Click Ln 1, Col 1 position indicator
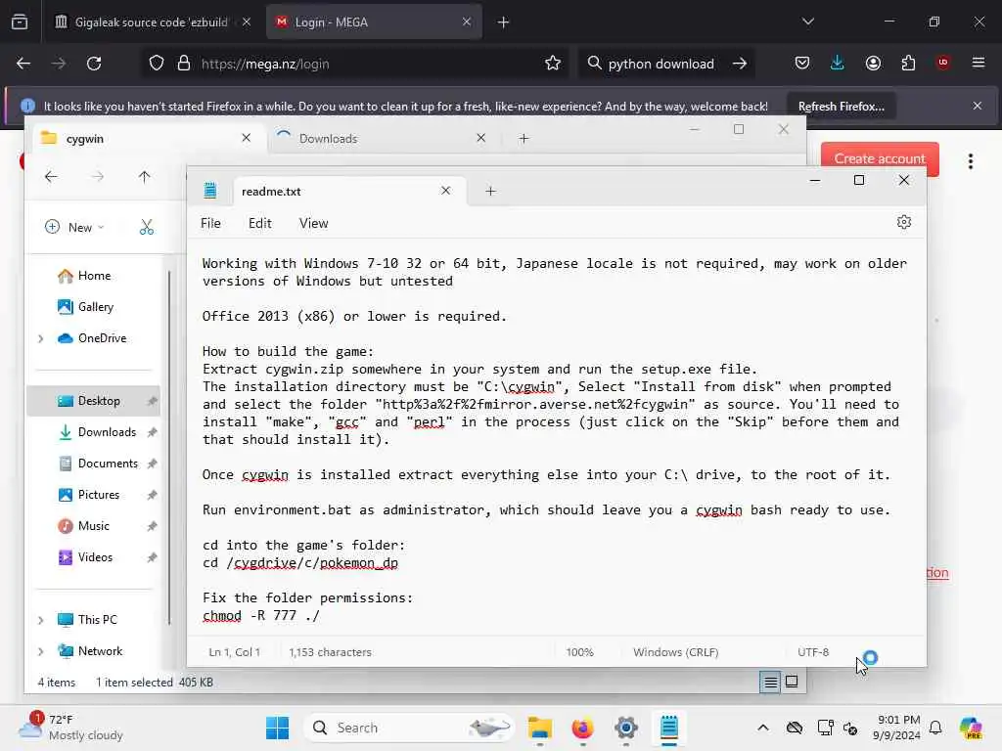This screenshot has width=1002, height=751. pos(234,652)
